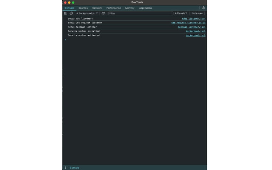Switch to the Network tab
This screenshot has height=170, width=272.
(97, 8)
